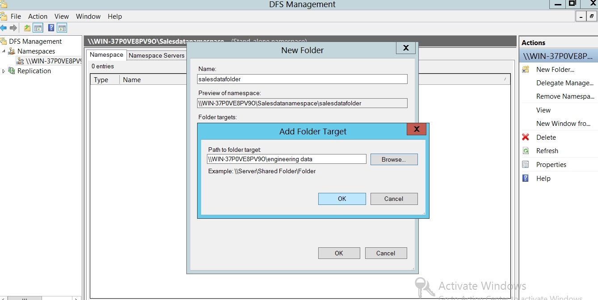598x300 pixels.
Task: Collapse the Namespaces tree node
Action: [4, 51]
